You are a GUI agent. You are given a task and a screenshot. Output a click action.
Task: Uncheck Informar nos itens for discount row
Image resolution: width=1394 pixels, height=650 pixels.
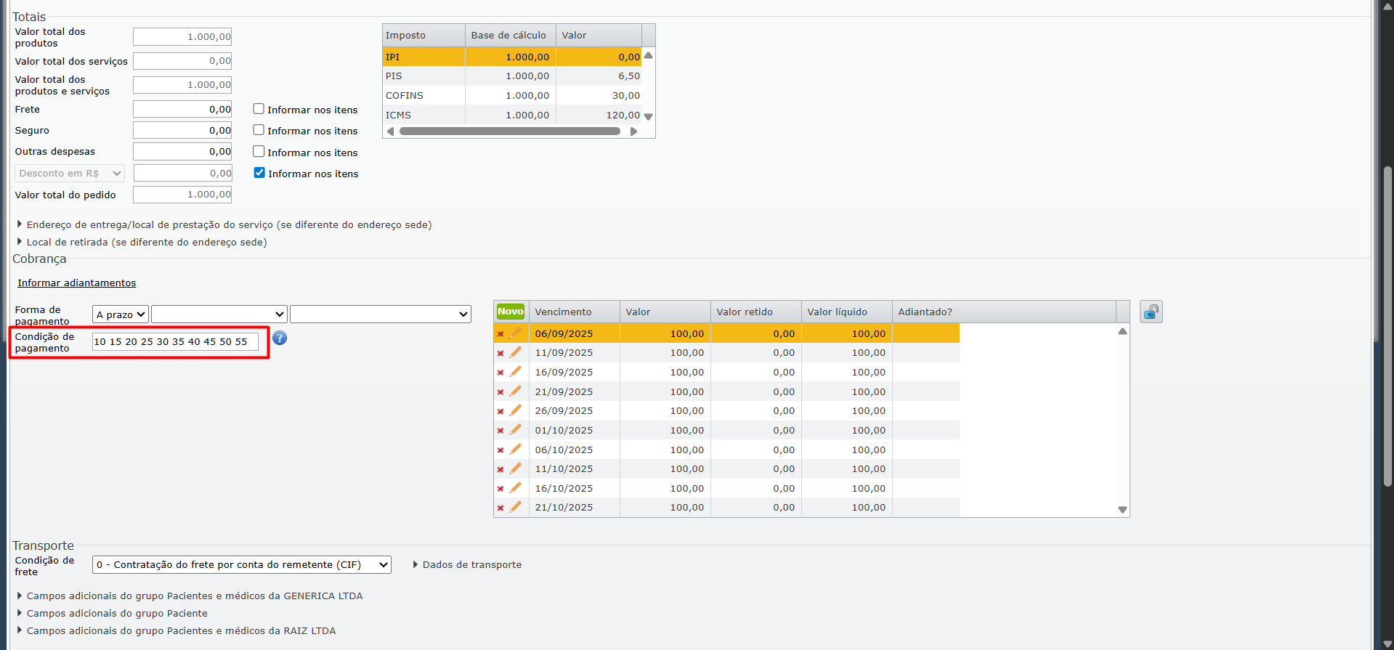pyautogui.click(x=259, y=173)
